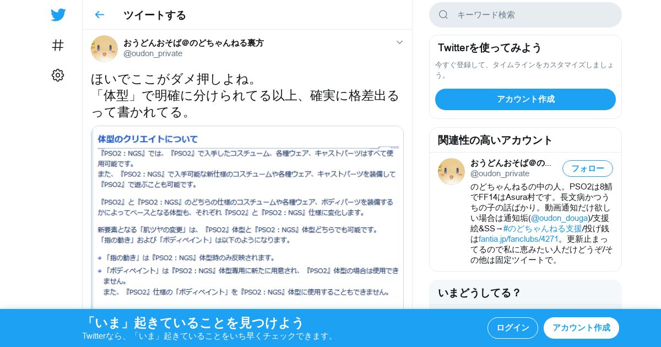The height and width of the screenshot is (347, 661).
Task: Click the Twitter bird logo
Action: tap(58, 15)
